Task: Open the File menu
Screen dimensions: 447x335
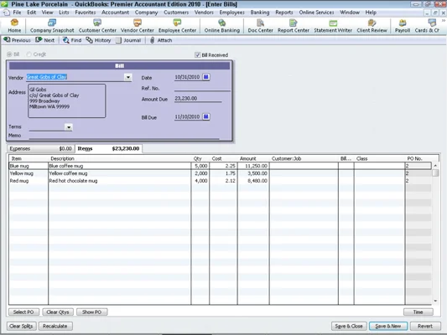Action: 17,13
